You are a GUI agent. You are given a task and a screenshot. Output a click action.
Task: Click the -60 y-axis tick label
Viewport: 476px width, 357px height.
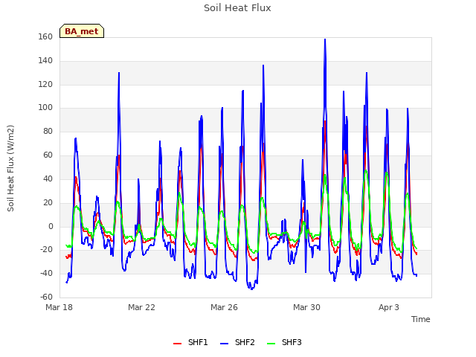click(47, 297)
